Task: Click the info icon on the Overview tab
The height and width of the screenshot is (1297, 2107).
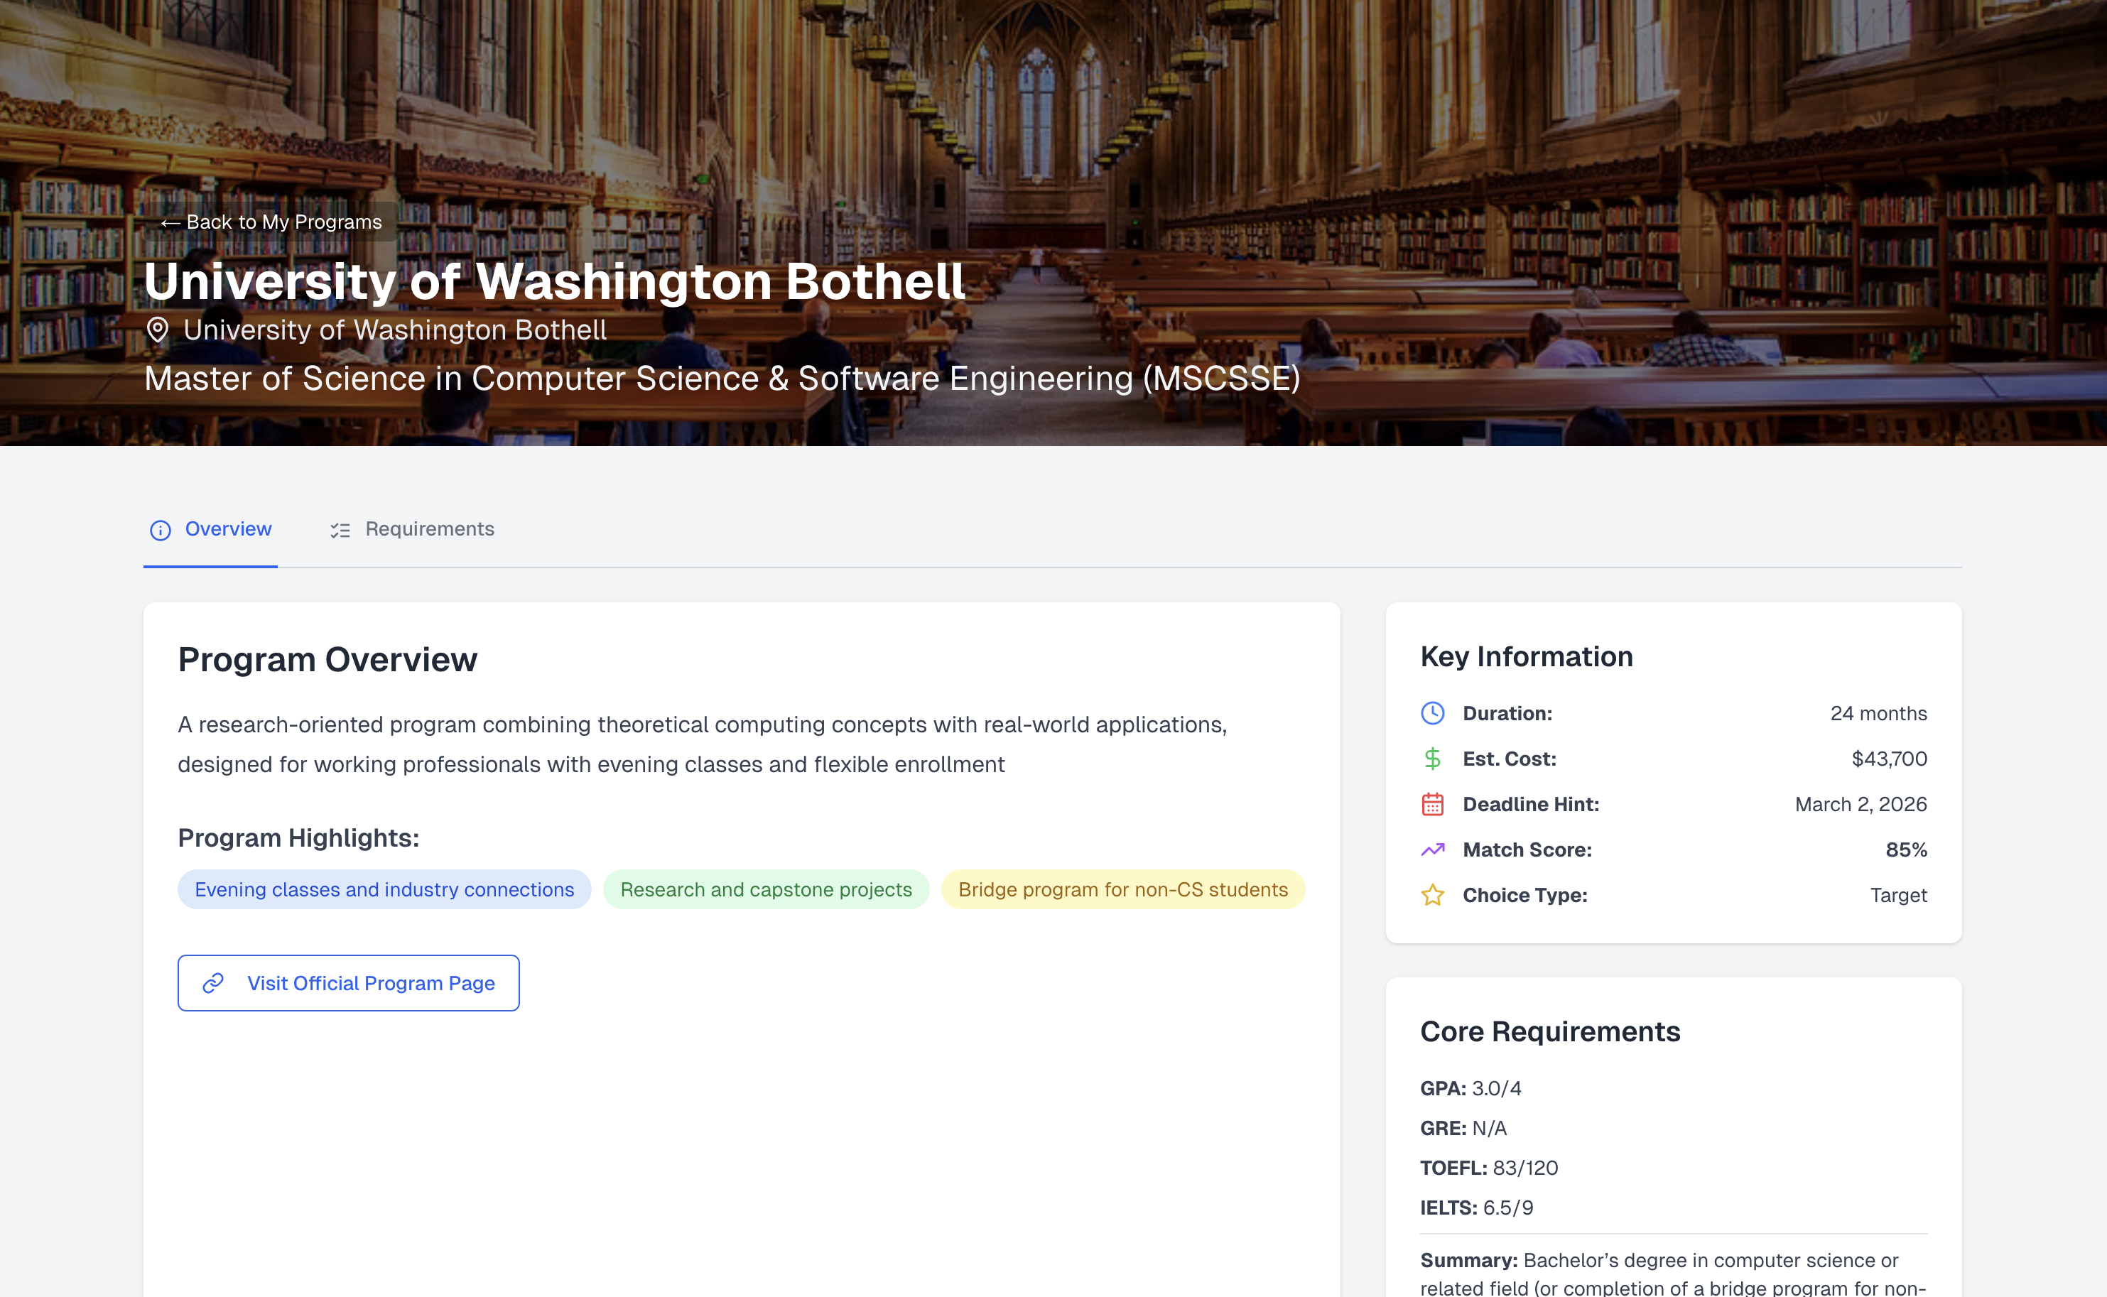Action: pyautogui.click(x=161, y=530)
